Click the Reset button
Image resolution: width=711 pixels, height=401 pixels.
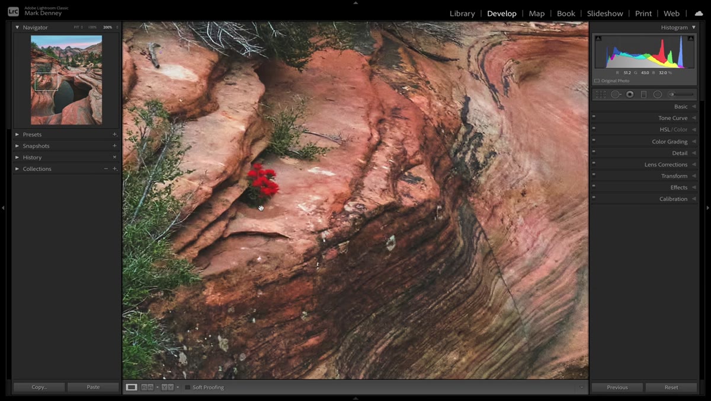[x=671, y=387]
